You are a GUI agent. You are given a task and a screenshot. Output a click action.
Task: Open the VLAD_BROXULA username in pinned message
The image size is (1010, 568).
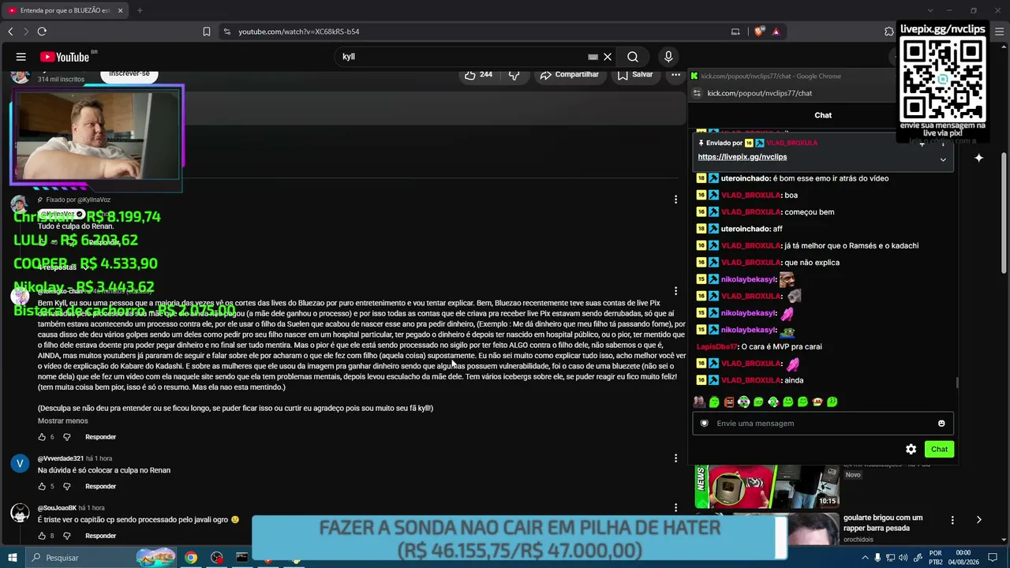791,143
